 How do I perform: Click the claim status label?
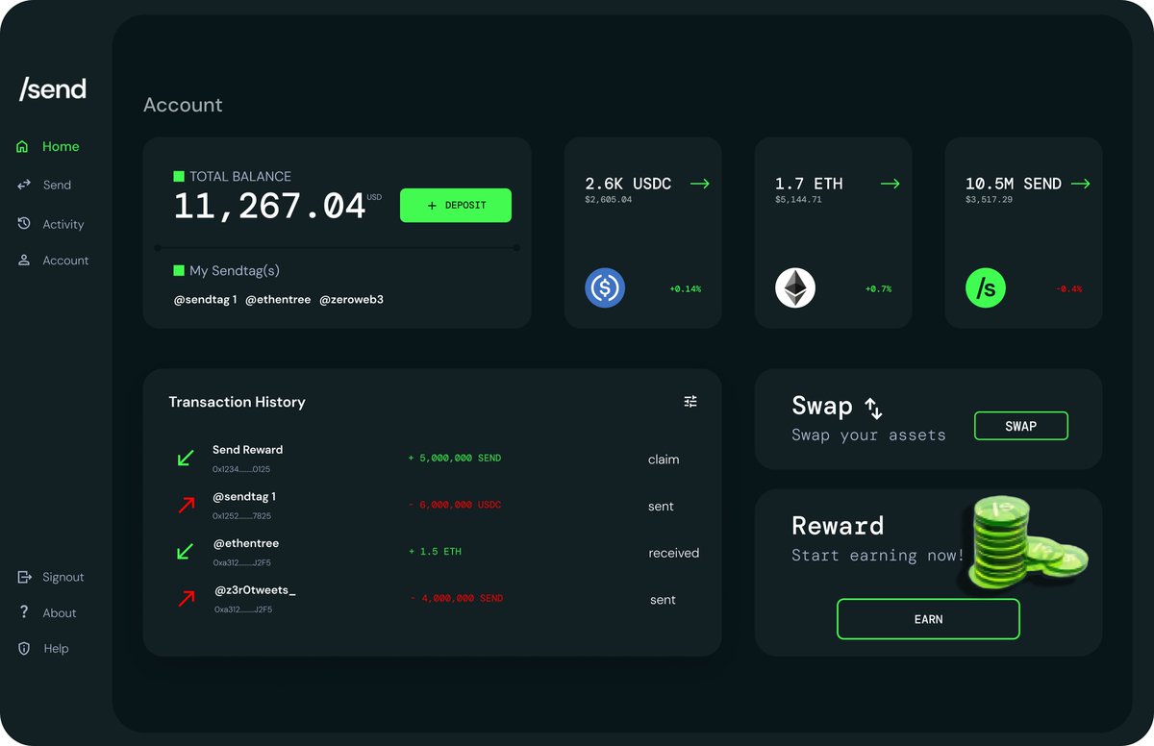pyautogui.click(x=664, y=460)
